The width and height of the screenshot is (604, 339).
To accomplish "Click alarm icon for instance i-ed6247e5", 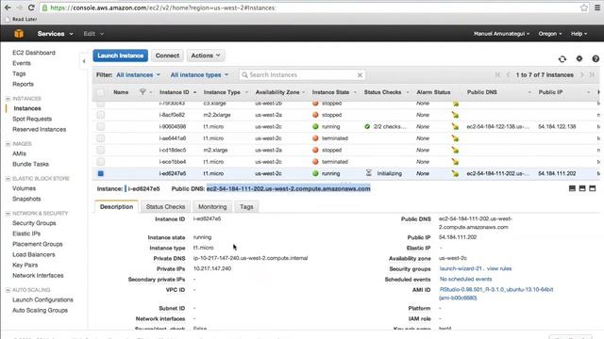I will (455, 173).
